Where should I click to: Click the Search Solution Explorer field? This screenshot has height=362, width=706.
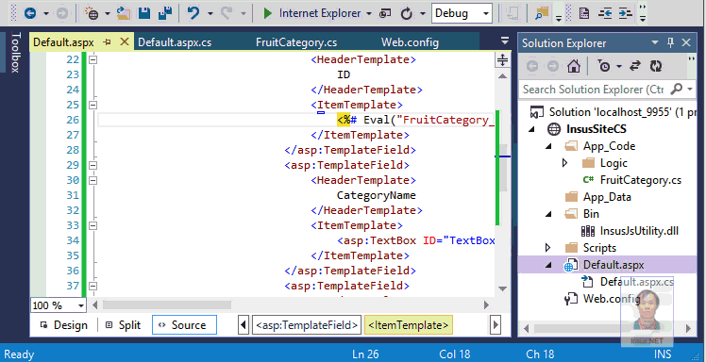pyautogui.click(x=594, y=89)
